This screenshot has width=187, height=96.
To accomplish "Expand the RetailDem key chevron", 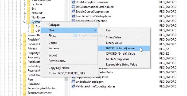I will pos(20,75).
